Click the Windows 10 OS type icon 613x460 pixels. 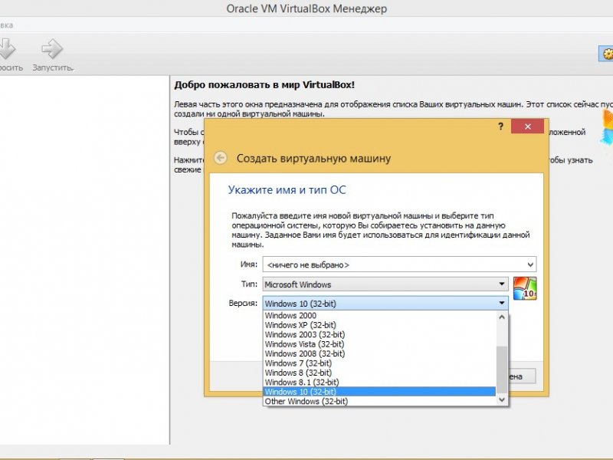point(525,288)
